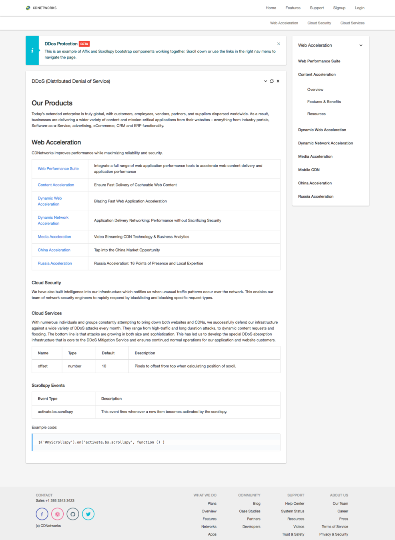Click the BETA badge
The height and width of the screenshot is (540, 395).
coord(84,44)
